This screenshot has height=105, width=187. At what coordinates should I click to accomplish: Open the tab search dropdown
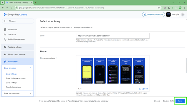pyautogui.click(x=2, y=2)
